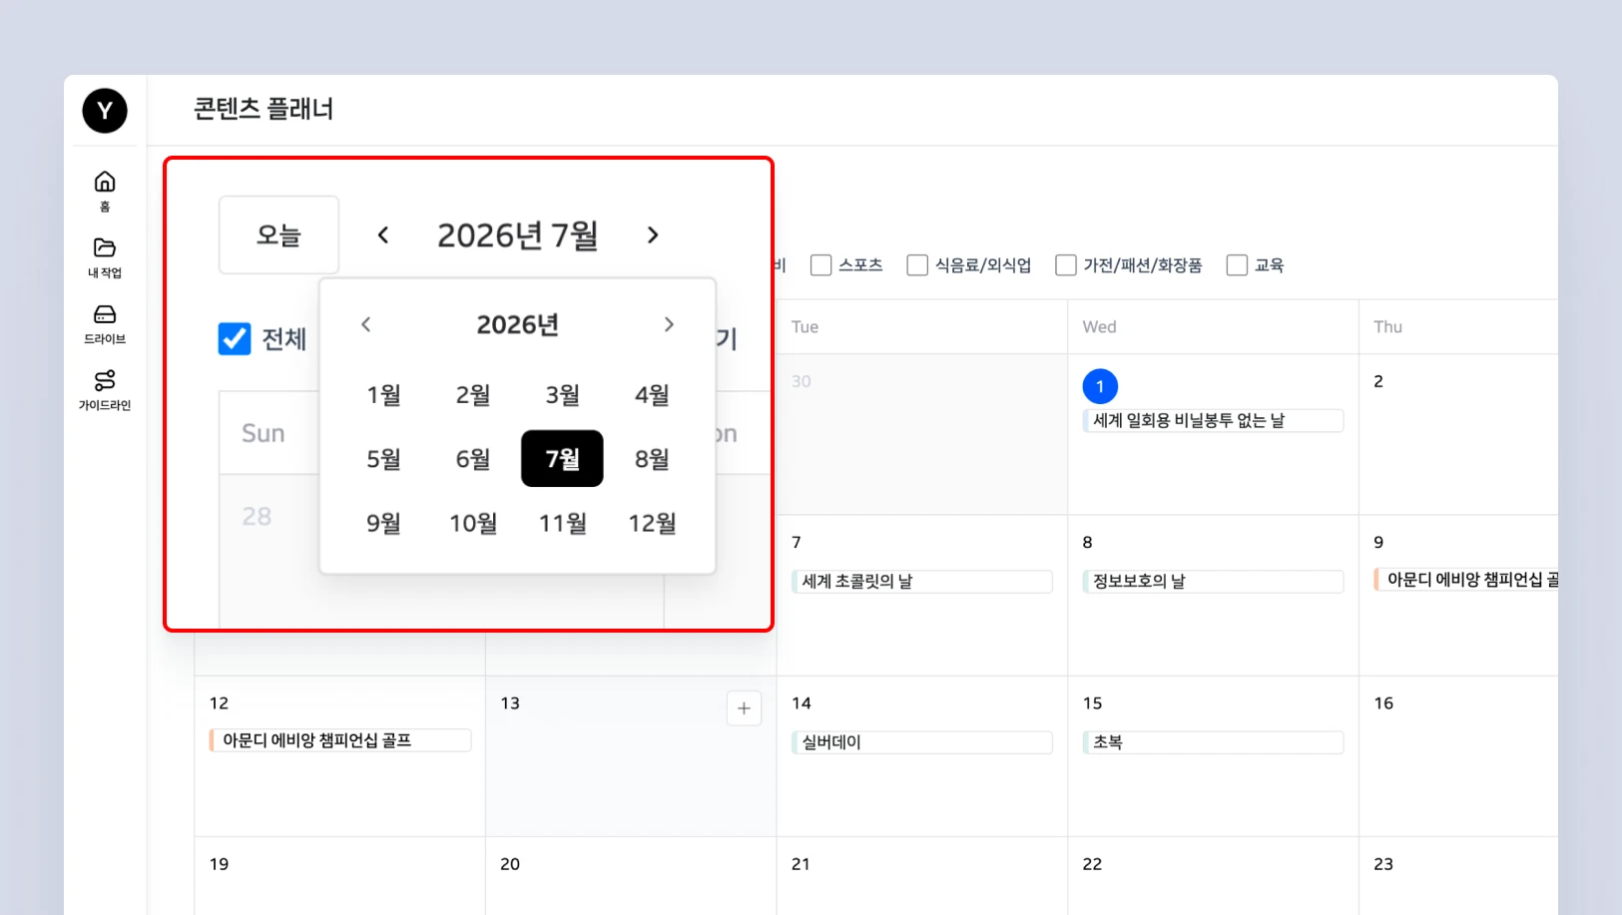This screenshot has width=1622, height=915.
Task: Select 11월 in month picker
Action: (x=562, y=523)
